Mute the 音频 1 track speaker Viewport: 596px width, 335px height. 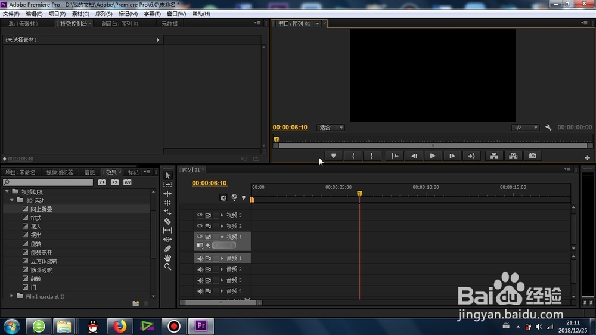[200, 258]
